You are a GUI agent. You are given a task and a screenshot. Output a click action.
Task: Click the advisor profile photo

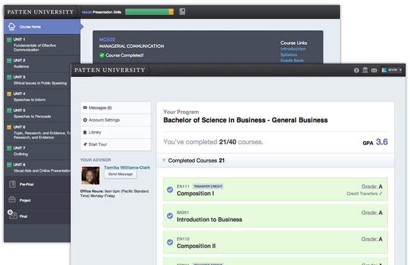coord(90,176)
